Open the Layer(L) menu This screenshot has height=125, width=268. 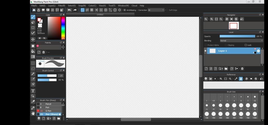pos(52,6)
